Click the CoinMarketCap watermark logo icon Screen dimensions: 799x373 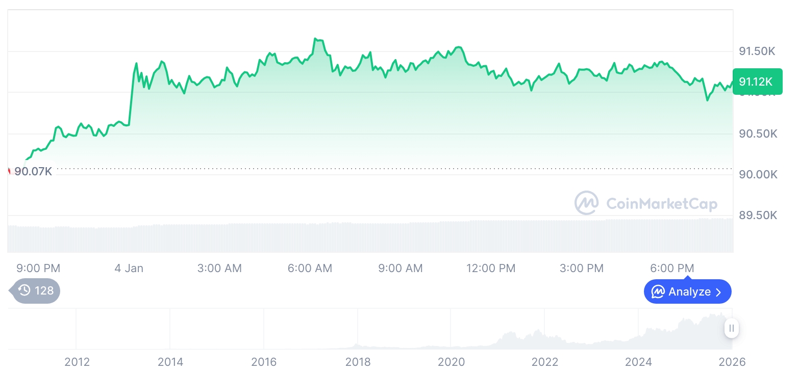tap(587, 203)
